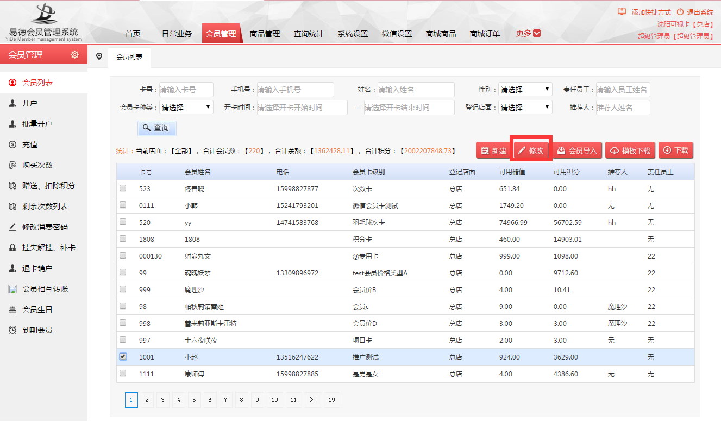Focus the 责任员工 input field
The width and height of the screenshot is (721, 422).
click(x=623, y=90)
